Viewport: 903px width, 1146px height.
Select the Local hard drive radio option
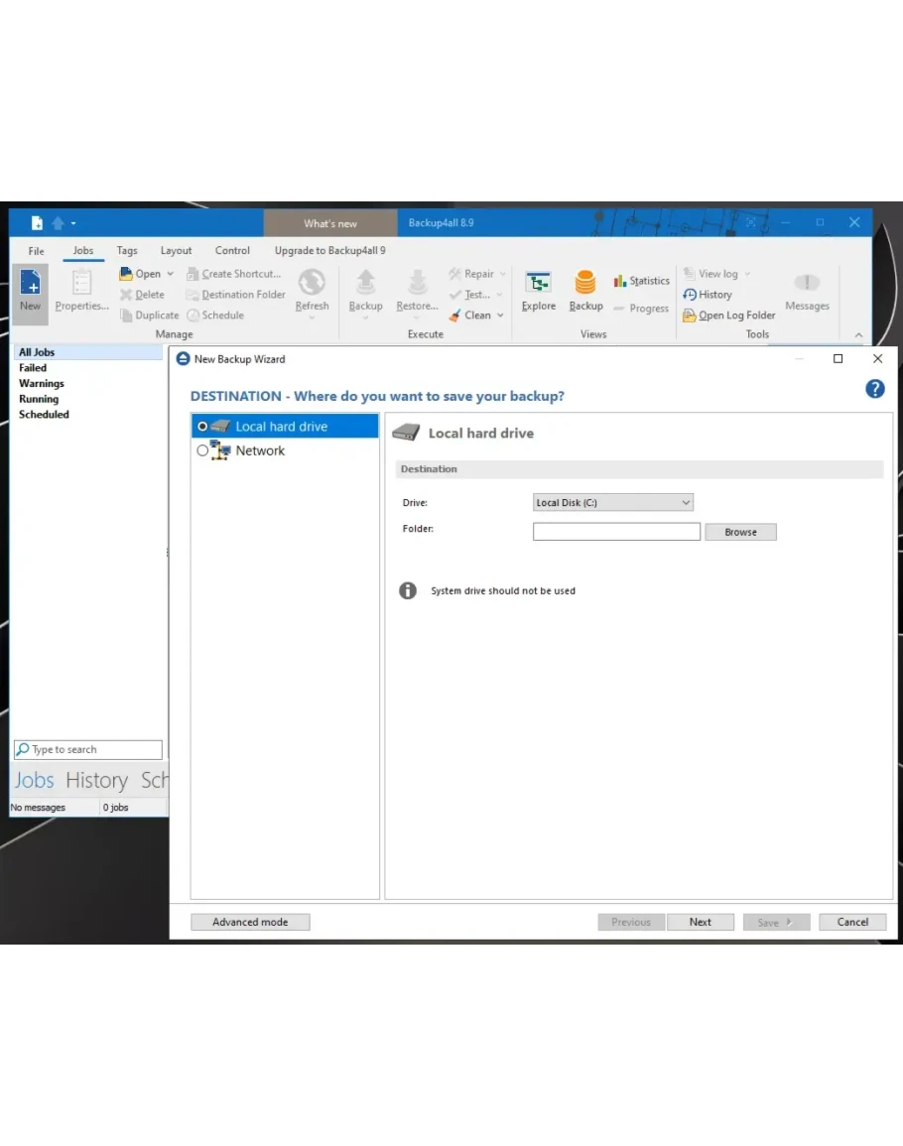click(202, 427)
